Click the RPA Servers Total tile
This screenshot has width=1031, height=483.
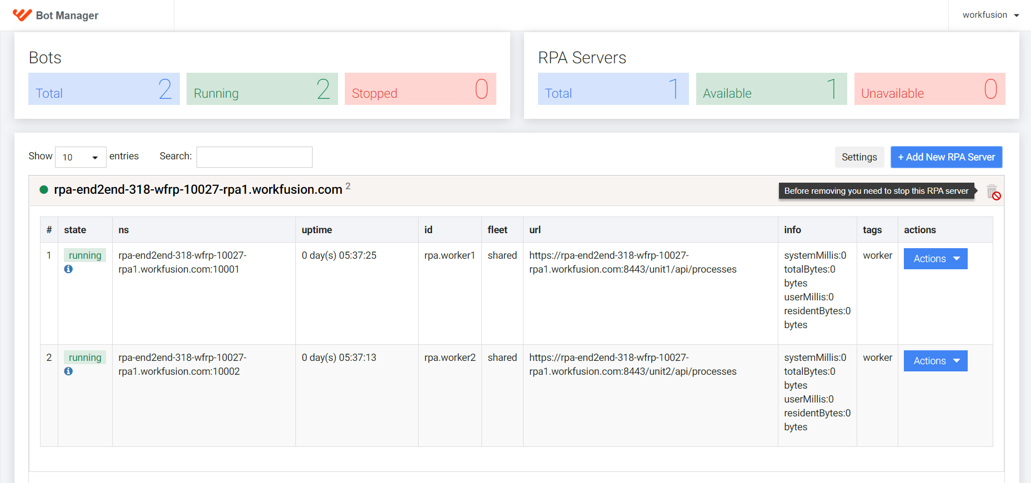(613, 89)
